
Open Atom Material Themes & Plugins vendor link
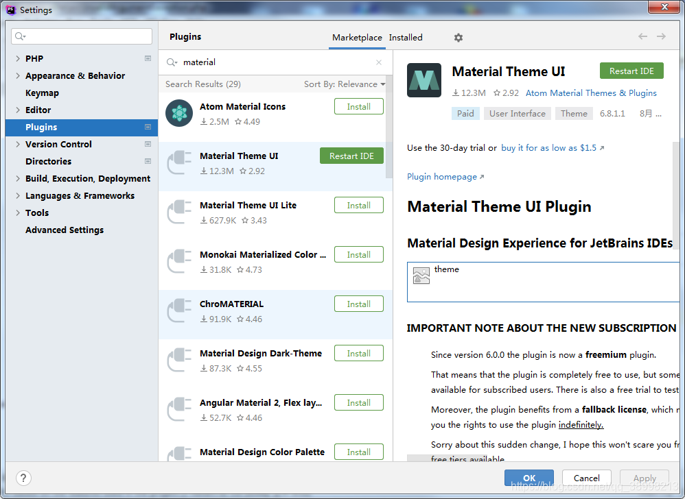click(x=591, y=93)
